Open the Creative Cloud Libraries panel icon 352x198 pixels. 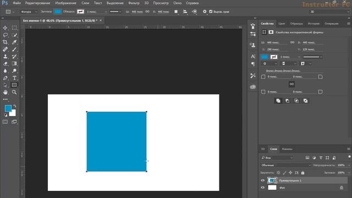(253, 87)
